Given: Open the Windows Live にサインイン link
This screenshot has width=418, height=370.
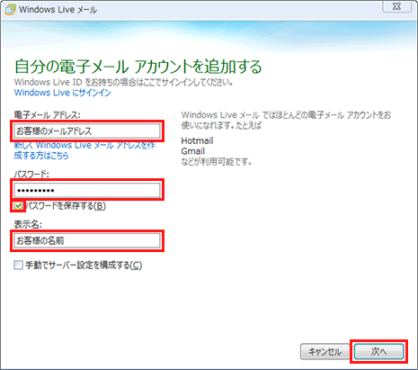Looking at the screenshot, I should point(63,93).
